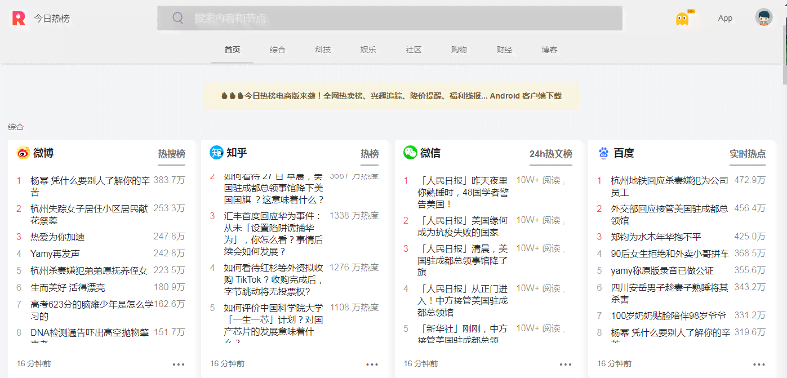Viewport: 787px width, 378px height.
Task: Click the 综合 section heading above the cards
Action: click(16, 127)
